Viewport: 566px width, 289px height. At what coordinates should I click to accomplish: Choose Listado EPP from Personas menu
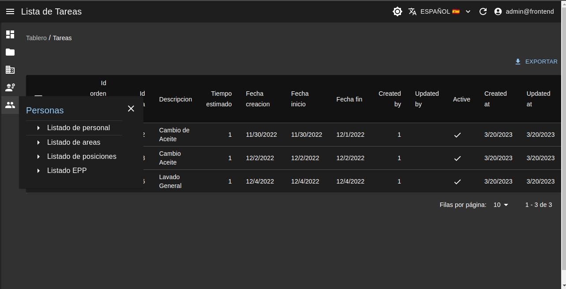[x=67, y=170]
